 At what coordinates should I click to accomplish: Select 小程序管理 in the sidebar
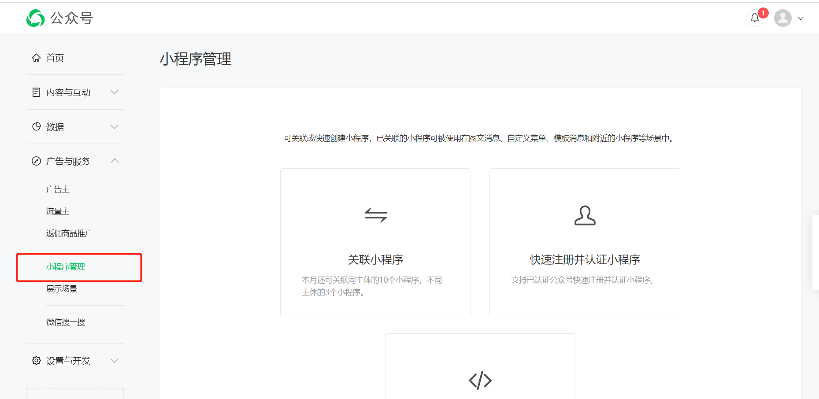point(66,267)
